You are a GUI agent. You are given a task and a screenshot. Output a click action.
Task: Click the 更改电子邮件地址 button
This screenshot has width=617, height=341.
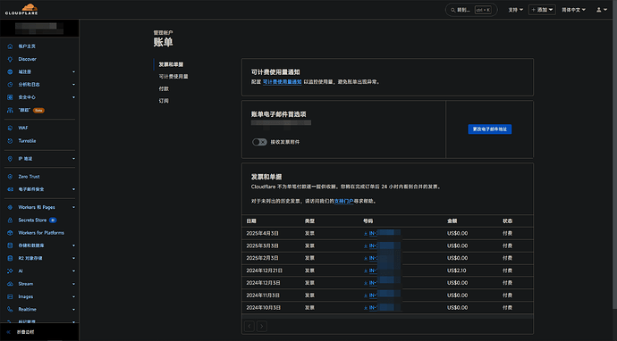pos(489,129)
